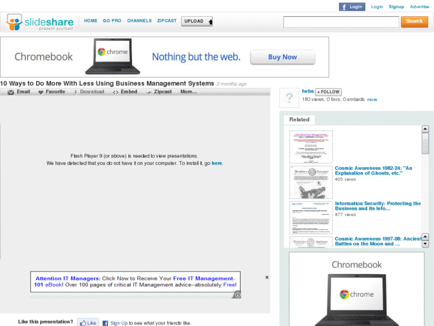Open the ZIPCAST menu item
Screen dimensions: 434x326
[167, 21]
